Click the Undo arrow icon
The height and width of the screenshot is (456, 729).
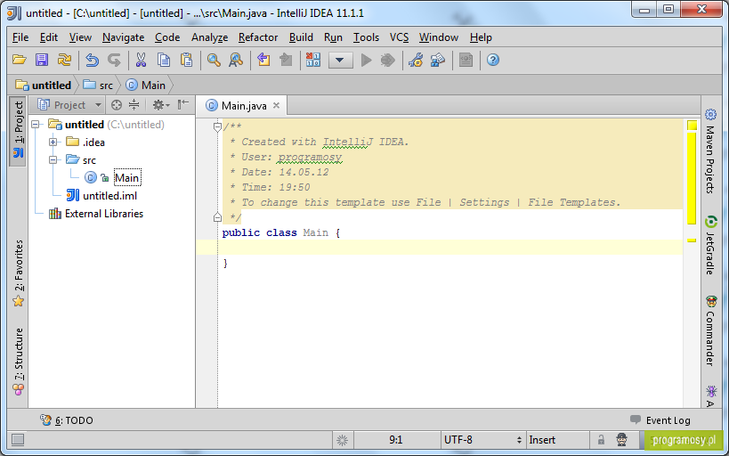pos(92,60)
